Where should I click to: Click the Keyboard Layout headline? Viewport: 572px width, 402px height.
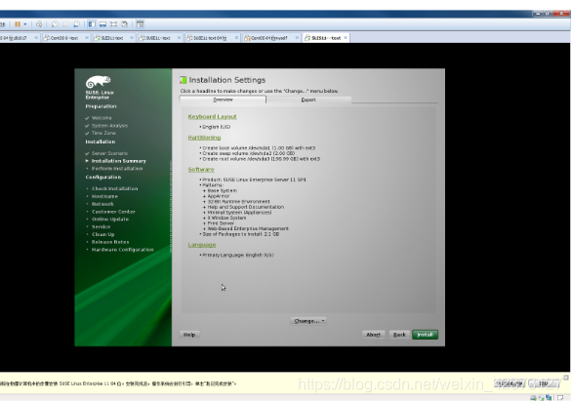(213, 117)
